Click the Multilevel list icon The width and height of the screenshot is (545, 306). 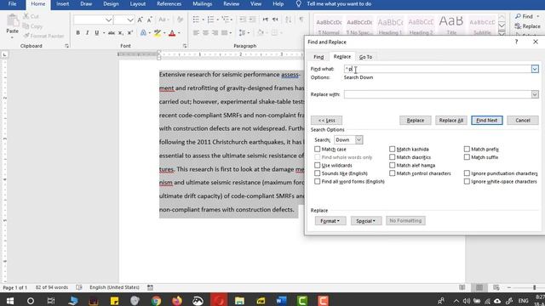[225, 20]
